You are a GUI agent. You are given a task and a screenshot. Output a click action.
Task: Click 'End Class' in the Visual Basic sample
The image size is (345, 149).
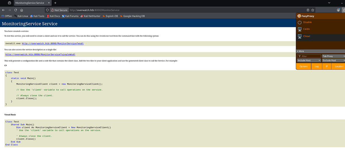11,145
